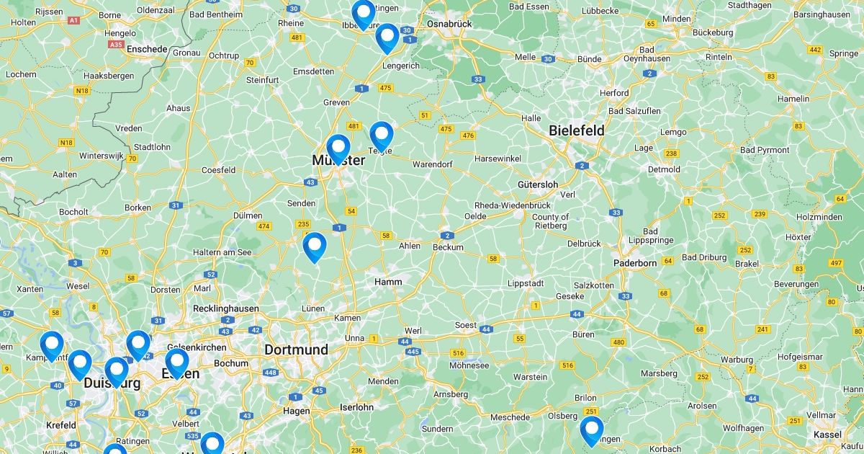Open the pin near Willingen below Brilon
This screenshot has height=454, width=864.
pyautogui.click(x=592, y=432)
